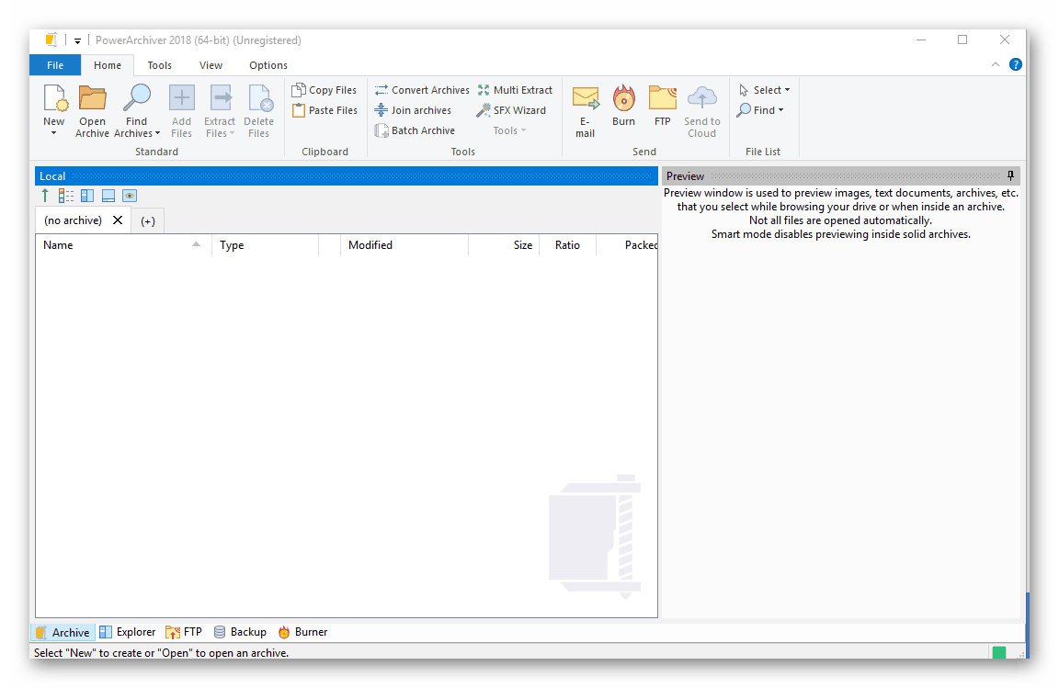Click the New archive icon

(x=55, y=98)
